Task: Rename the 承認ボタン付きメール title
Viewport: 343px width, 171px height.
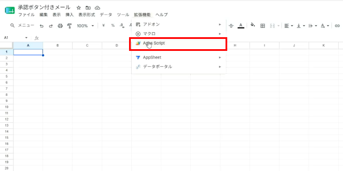Action: (44, 8)
